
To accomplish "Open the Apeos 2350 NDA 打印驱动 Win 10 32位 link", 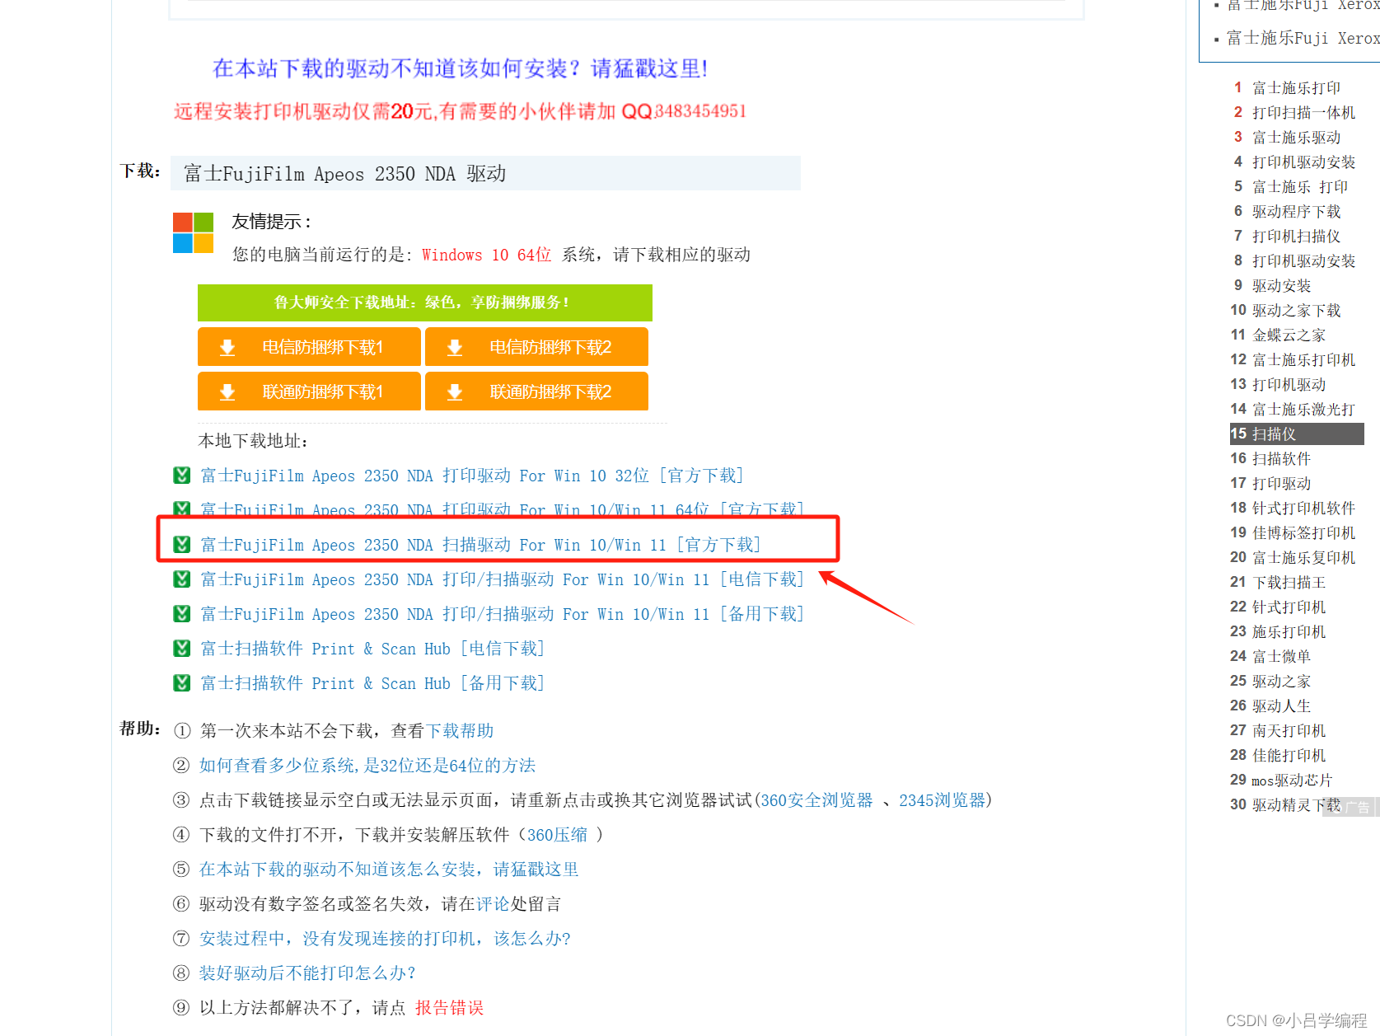I will coord(472,476).
